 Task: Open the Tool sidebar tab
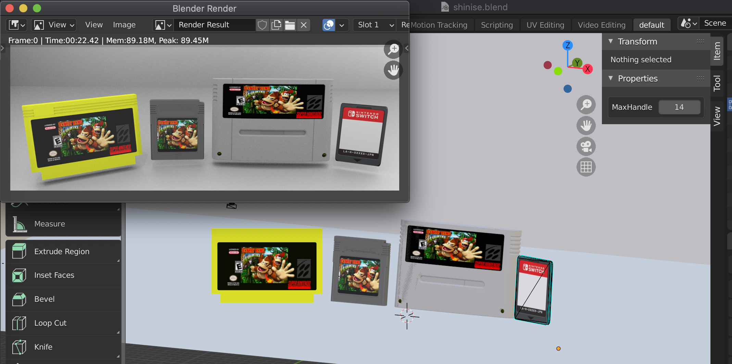717,83
